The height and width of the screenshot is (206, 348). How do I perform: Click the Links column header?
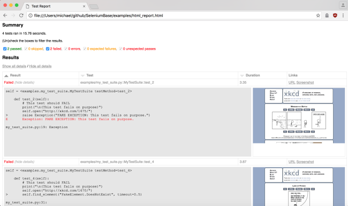tap(316, 75)
